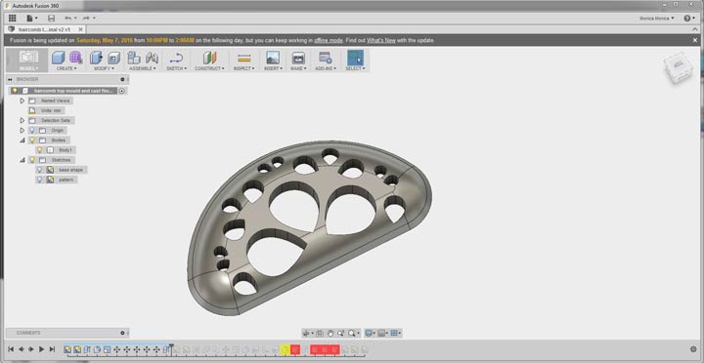This screenshot has height=363, width=704.
Task: Expand the Selection Sets folder
Action: pos(22,121)
